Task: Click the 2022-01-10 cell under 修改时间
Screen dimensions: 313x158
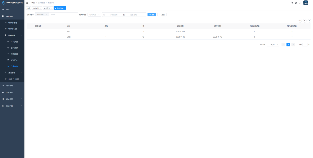Action: (218, 37)
